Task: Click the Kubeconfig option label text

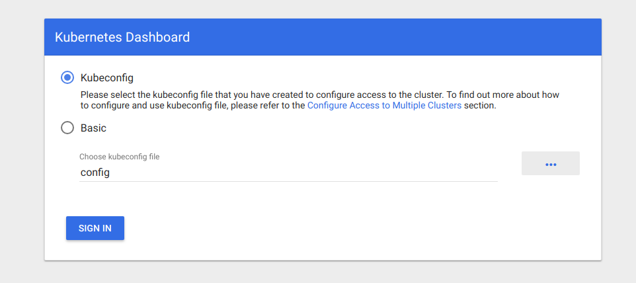Action: pos(107,77)
